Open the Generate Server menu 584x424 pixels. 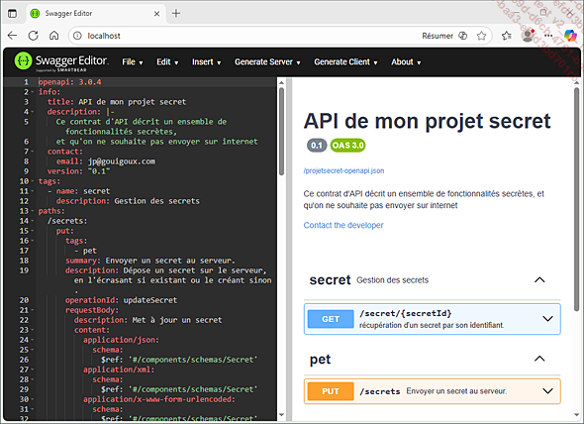coord(267,62)
